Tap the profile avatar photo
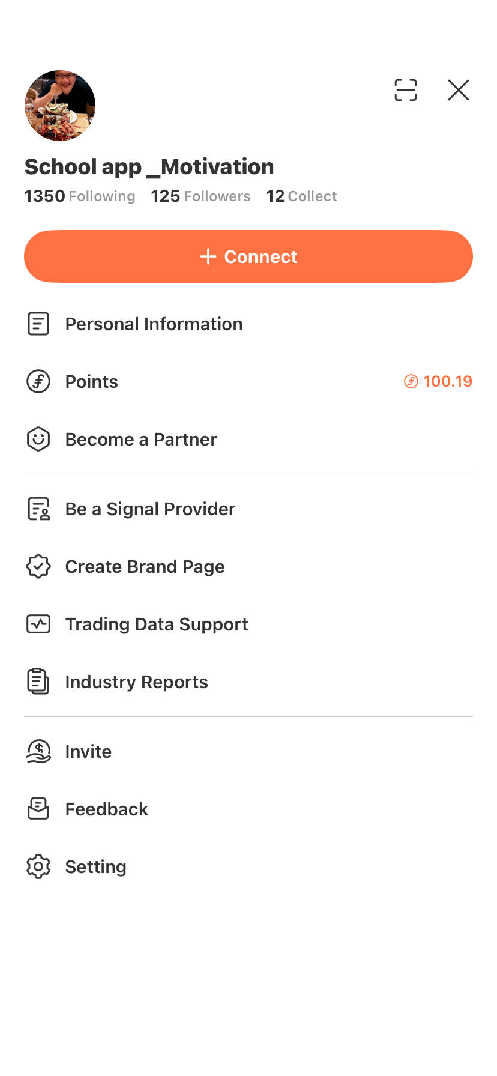 60,106
